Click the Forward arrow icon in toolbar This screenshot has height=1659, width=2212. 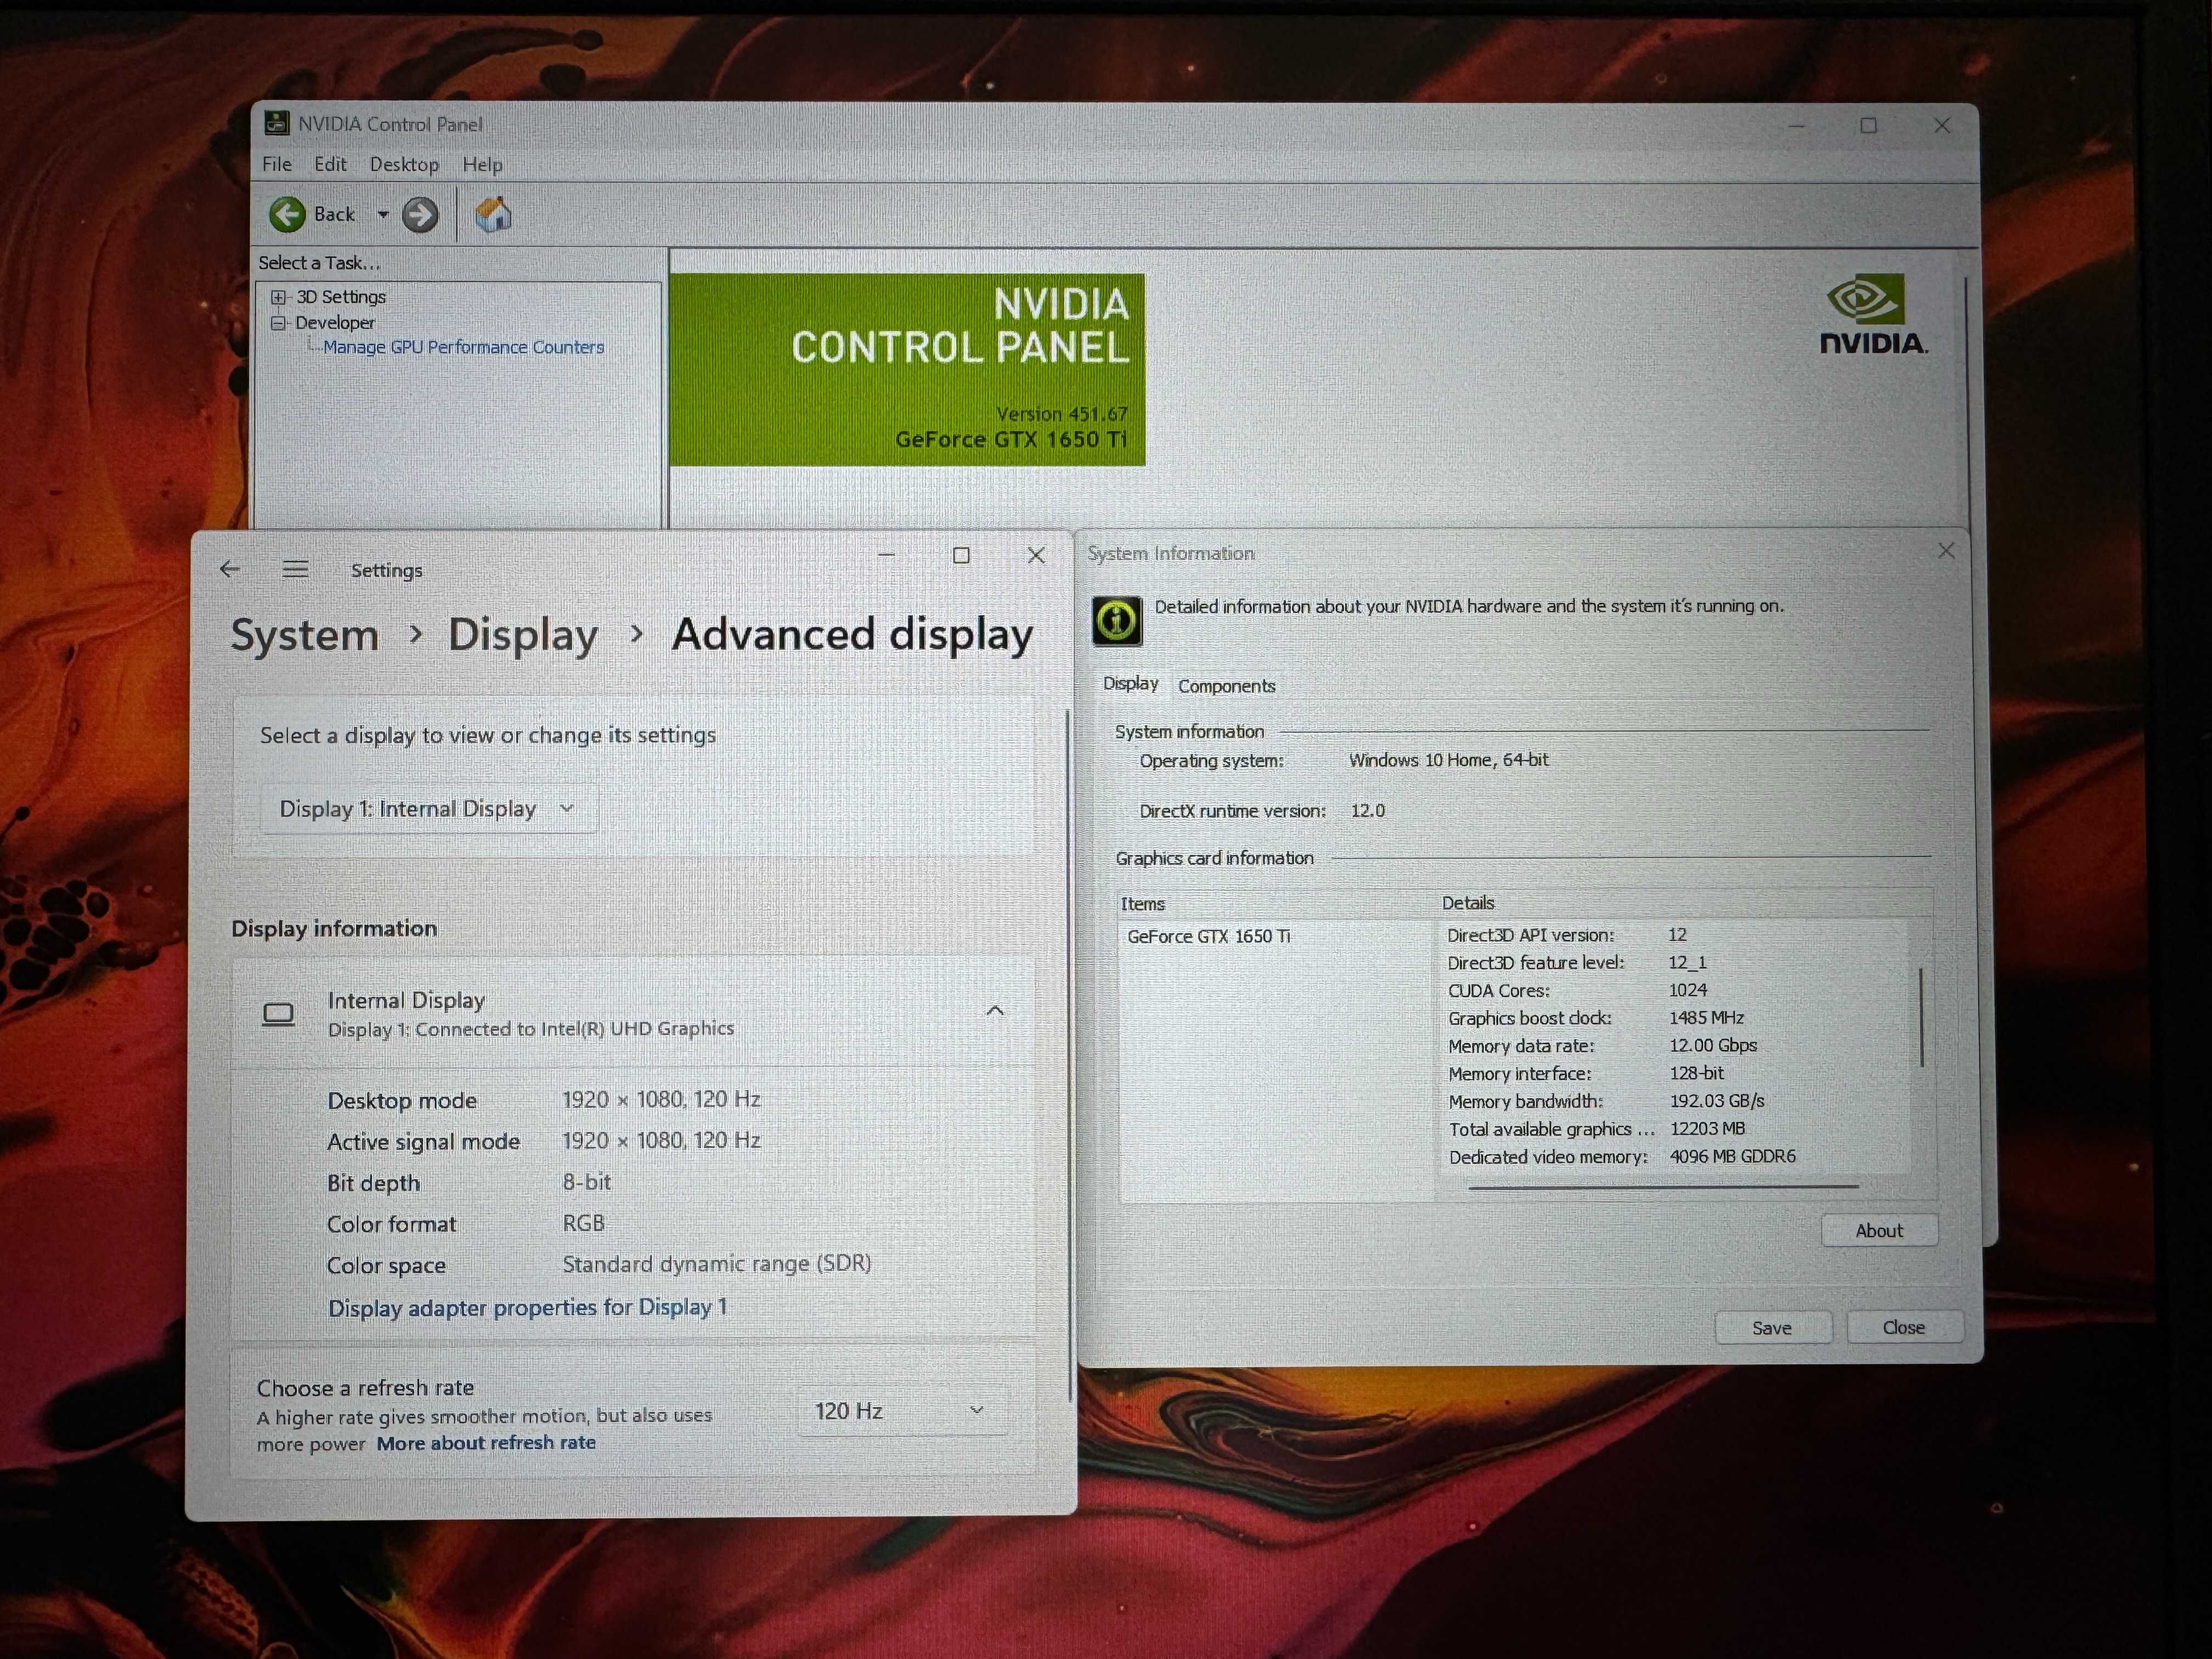click(420, 215)
